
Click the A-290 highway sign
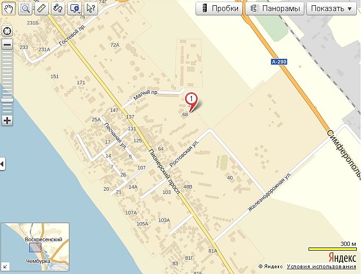[279, 61]
